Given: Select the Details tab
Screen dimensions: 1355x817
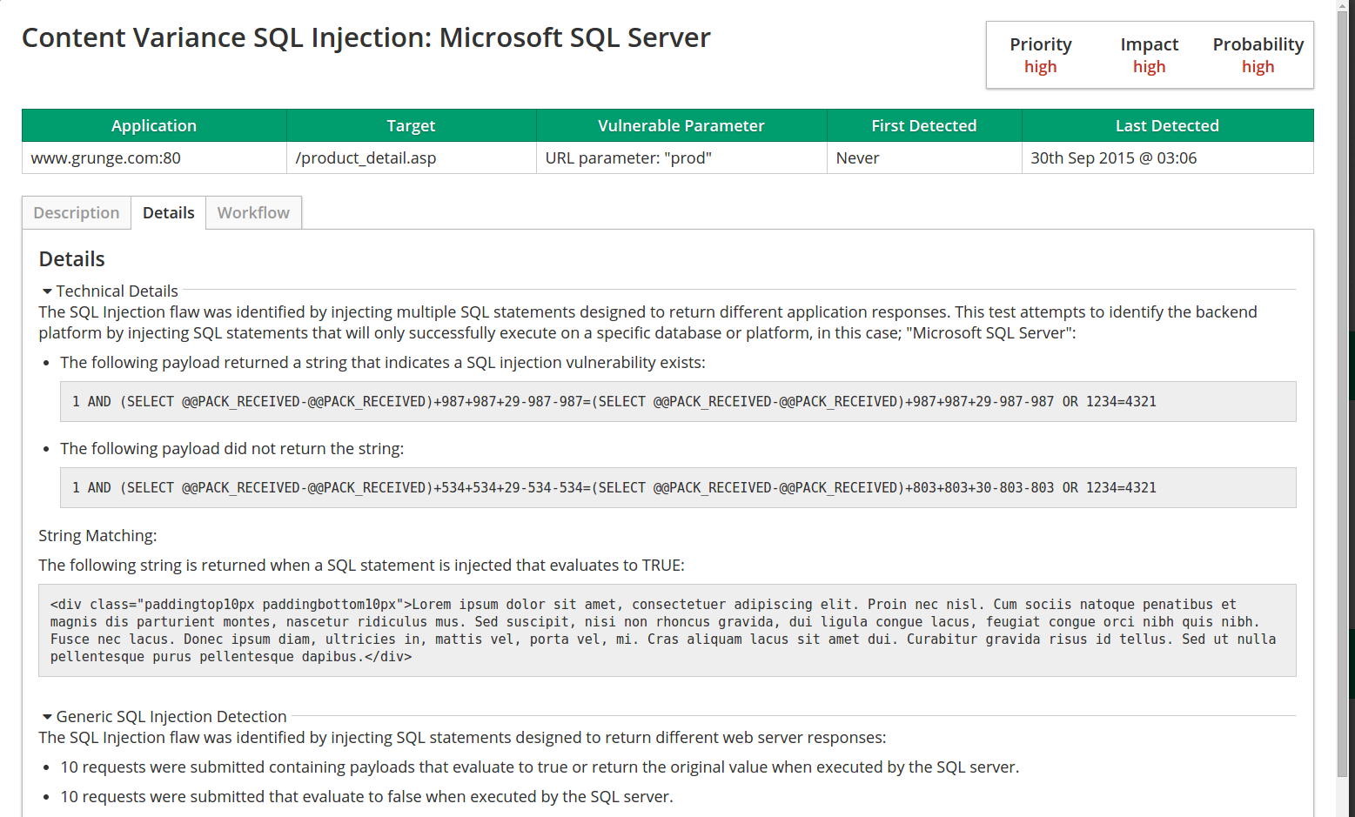Looking at the screenshot, I should pos(168,213).
